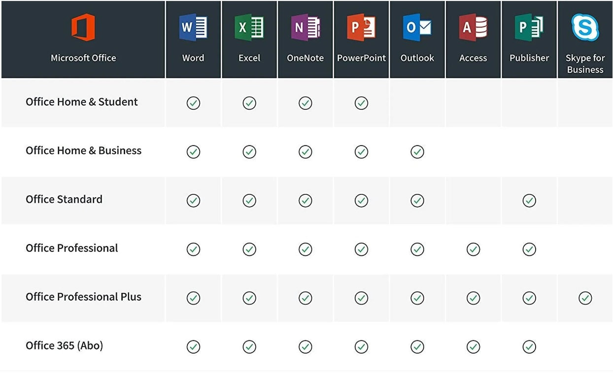Select the Office Professional Plus label

(x=84, y=297)
